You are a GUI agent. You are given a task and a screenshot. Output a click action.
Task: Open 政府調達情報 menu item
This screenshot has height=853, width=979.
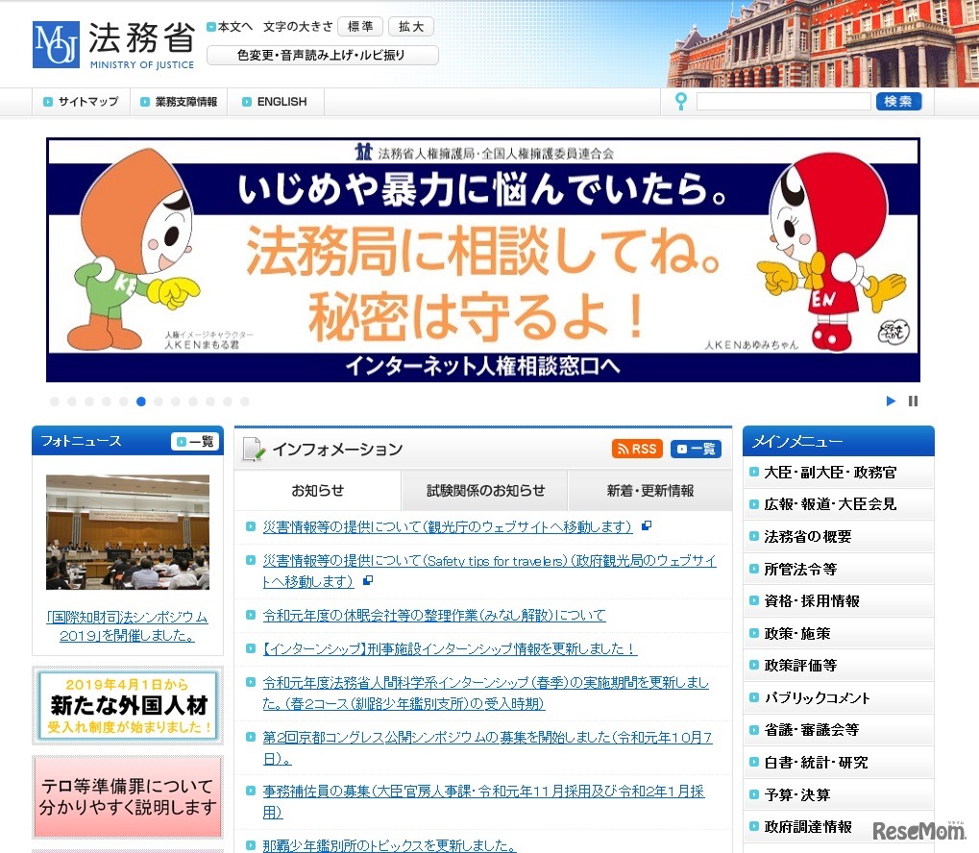click(839, 827)
